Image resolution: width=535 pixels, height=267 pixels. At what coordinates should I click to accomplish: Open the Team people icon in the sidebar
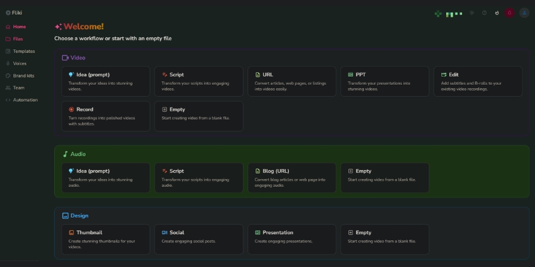coord(8,87)
